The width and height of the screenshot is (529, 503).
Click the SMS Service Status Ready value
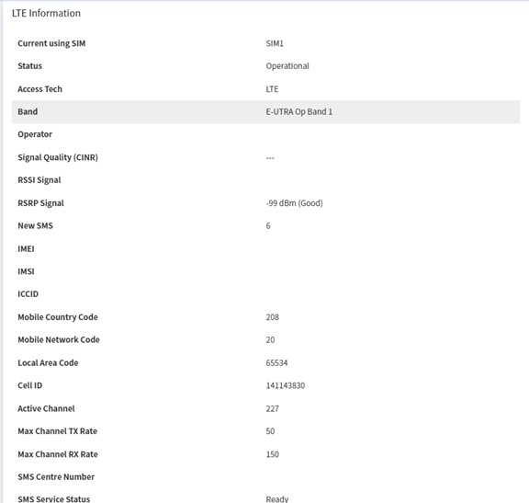point(277,499)
